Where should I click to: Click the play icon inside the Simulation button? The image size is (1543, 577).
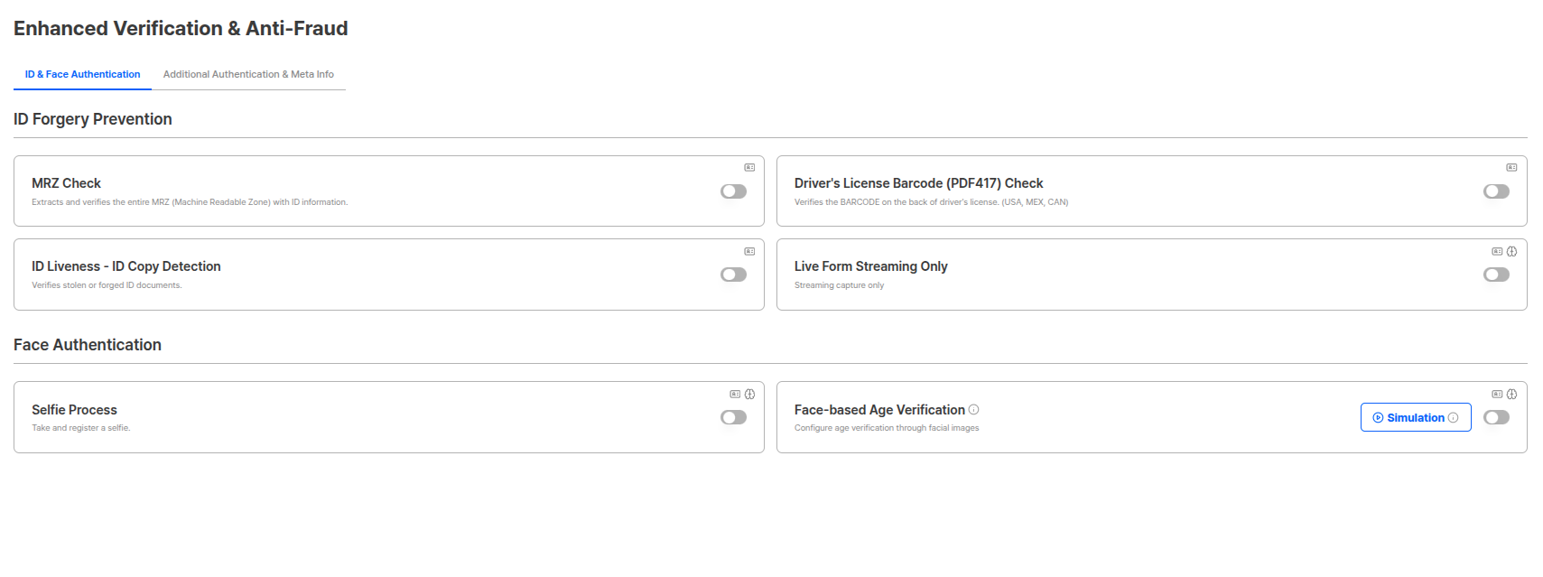pyautogui.click(x=1377, y=417)
